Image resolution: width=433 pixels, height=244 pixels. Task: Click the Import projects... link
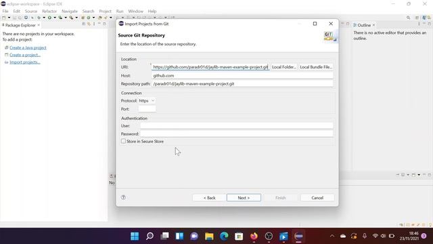25,62
